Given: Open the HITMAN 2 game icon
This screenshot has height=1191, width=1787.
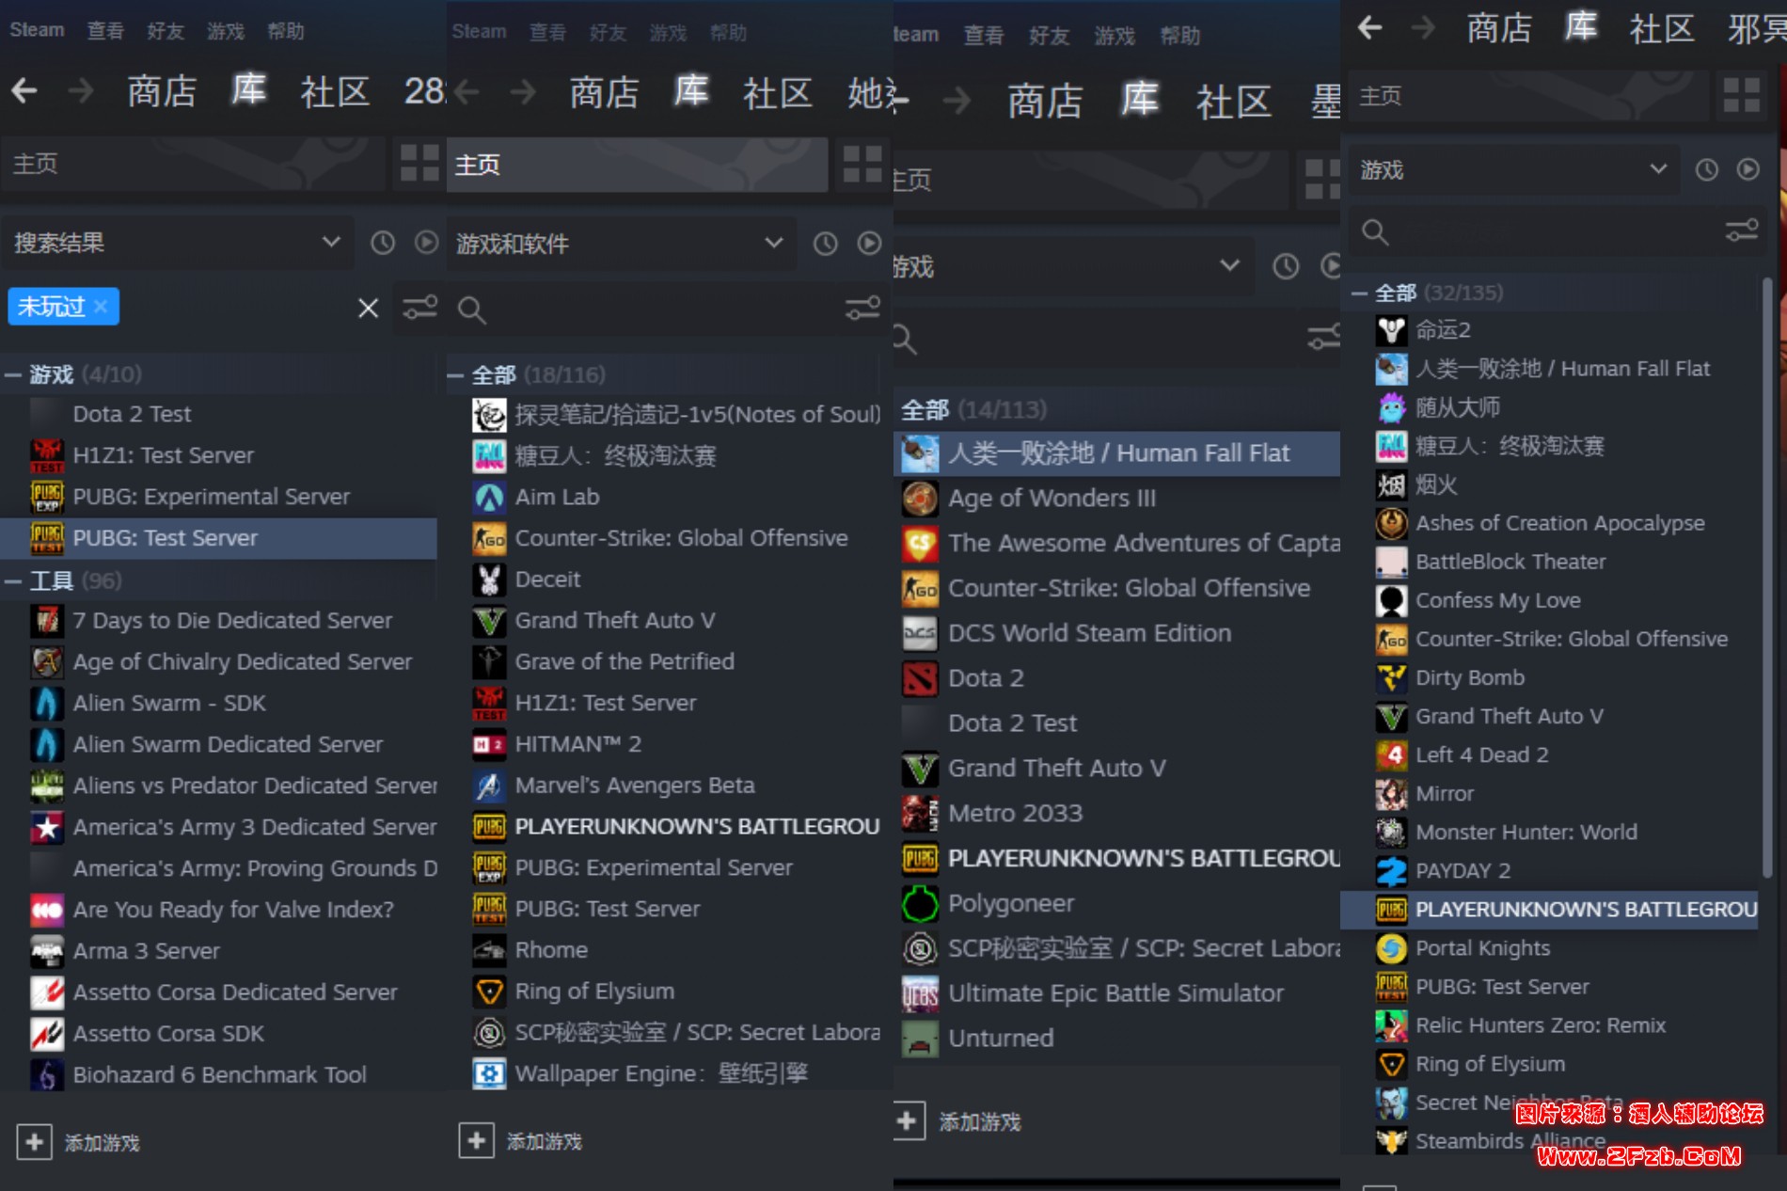Looking at the screenshot, I should 489,744.
